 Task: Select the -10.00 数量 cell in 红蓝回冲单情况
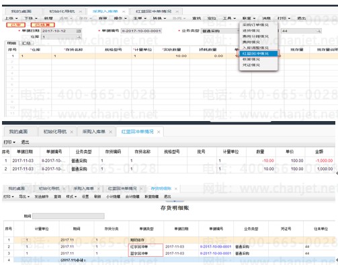(x=261, y=161)
